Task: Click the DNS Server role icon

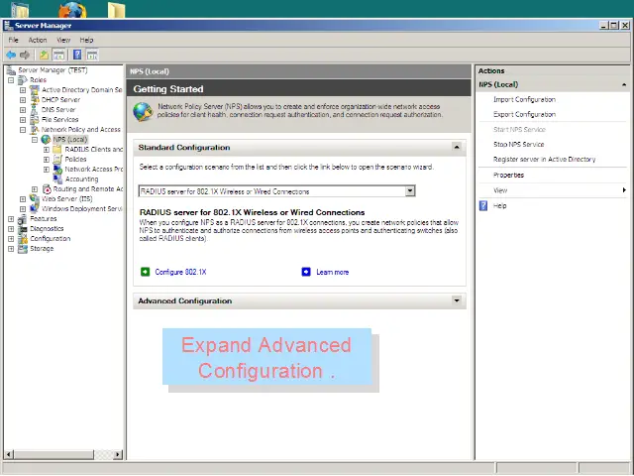Action: tap(35, 110)
